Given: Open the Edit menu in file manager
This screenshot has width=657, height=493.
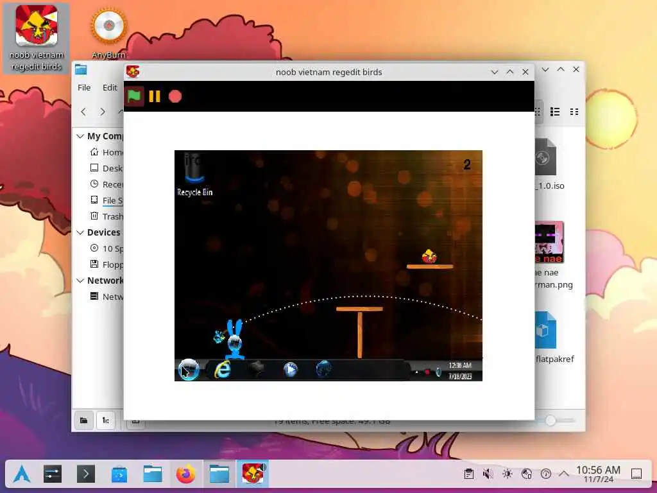Looking at the screenshot, I should (x=110, y=87).
